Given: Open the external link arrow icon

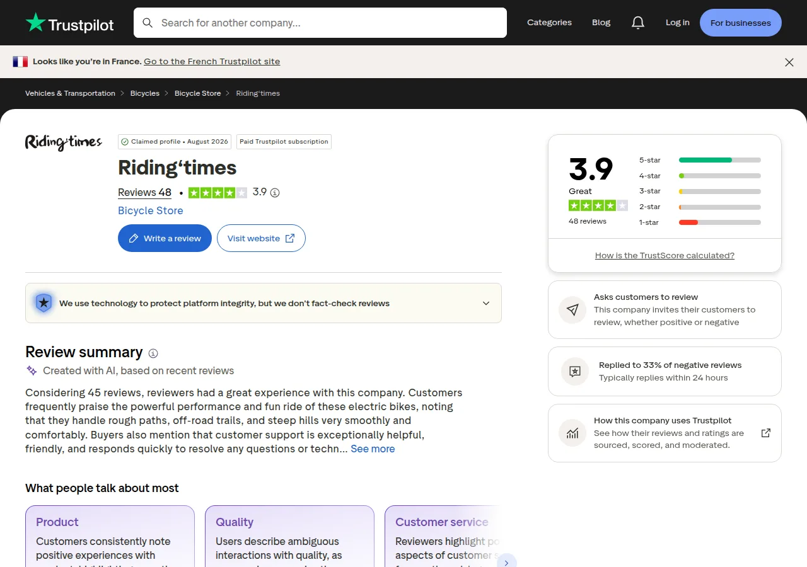Looking at the screenshot, I should (766, 433).
